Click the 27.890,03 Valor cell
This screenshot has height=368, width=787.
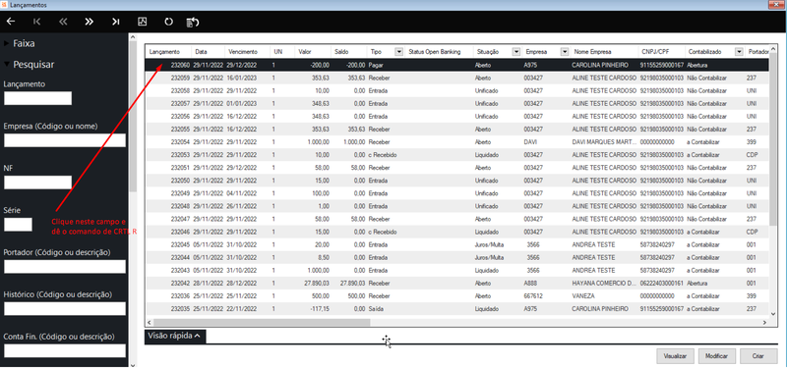pyautogui.click(x=317, y=283)
